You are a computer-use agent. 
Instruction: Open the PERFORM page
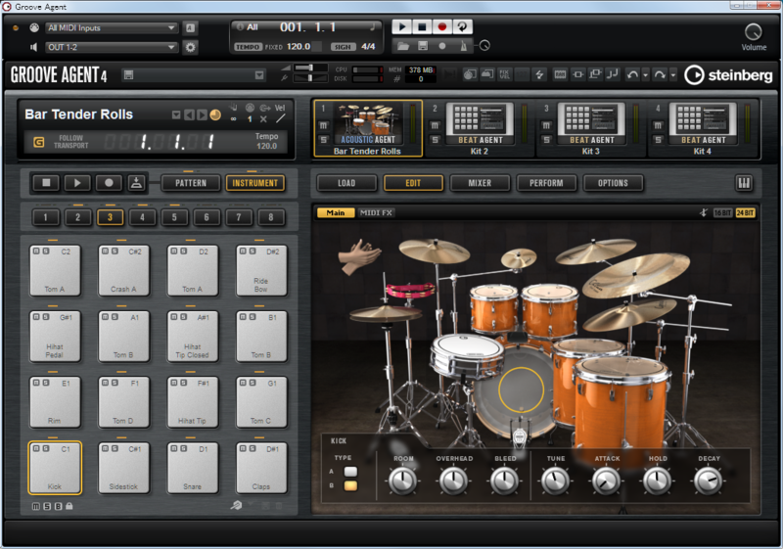click(546, 183)
